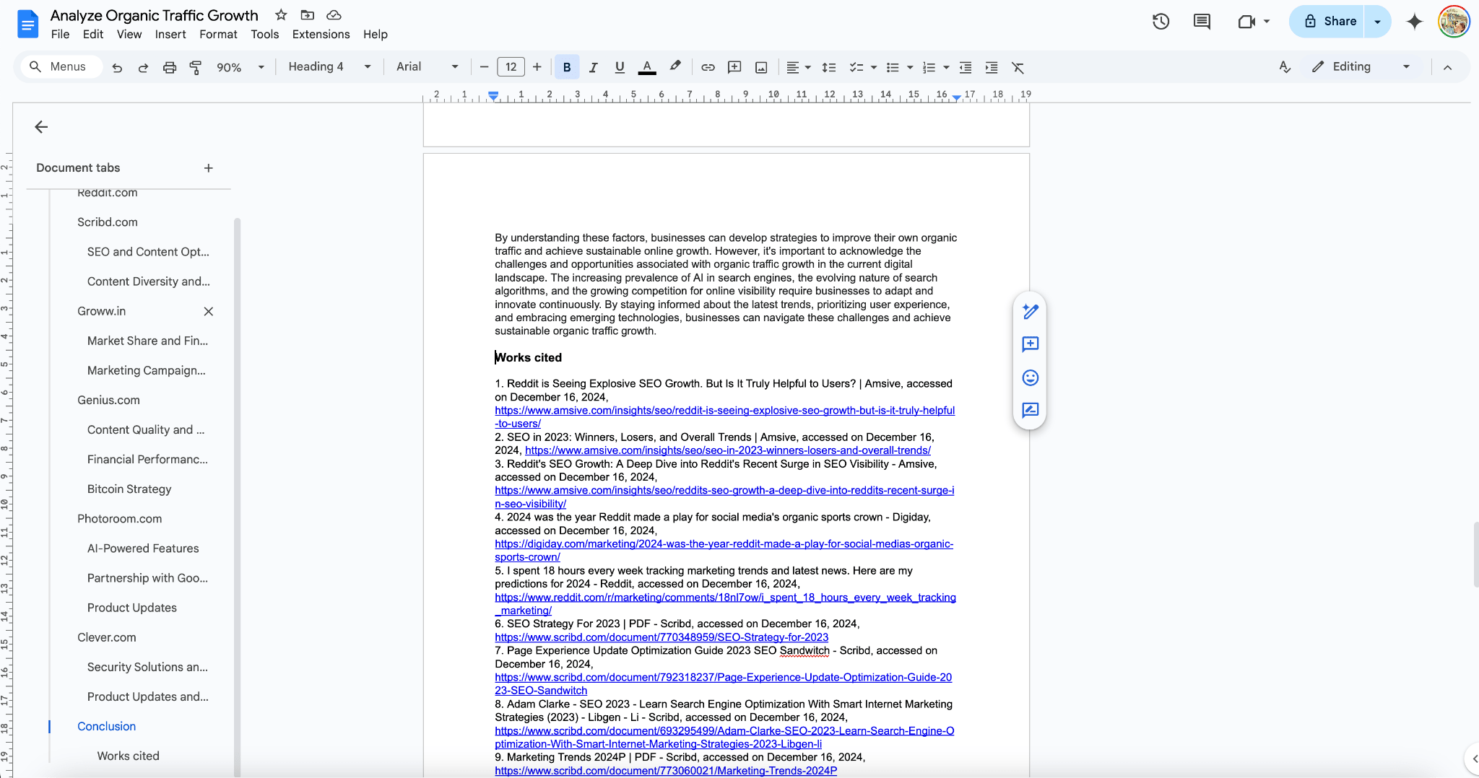Open the text color picker

pos(646,66)
